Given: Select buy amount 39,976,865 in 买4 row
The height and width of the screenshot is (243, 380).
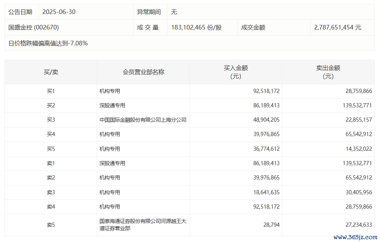Looking at the screenshot, I should pos(266,134).
